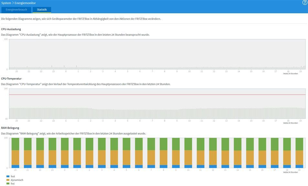Click the blue 'fest' legend swatch
Image resolution: width=308 pixels, height=186 pixels.
point(8,176)
